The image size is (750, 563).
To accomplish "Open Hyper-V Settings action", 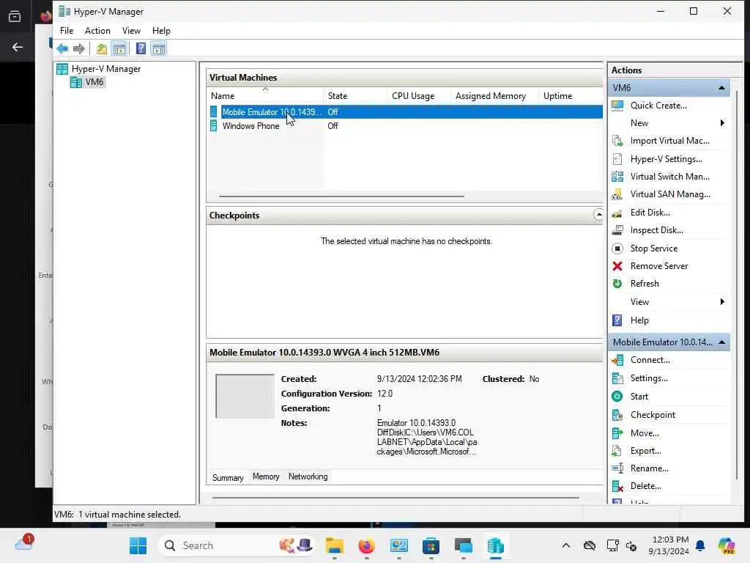I will (666, 159).
